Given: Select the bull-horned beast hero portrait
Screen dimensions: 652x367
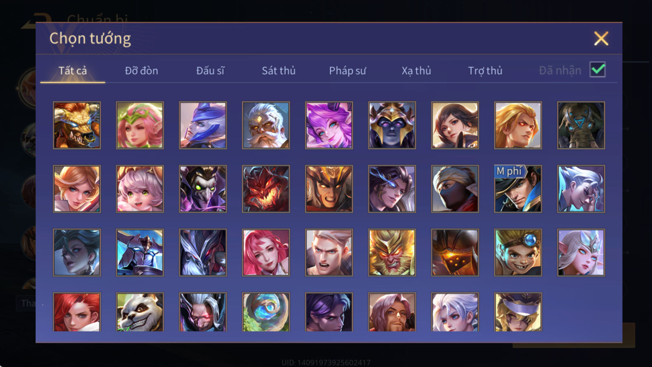Looking at the screenshot, I should [x=77, y=125].
